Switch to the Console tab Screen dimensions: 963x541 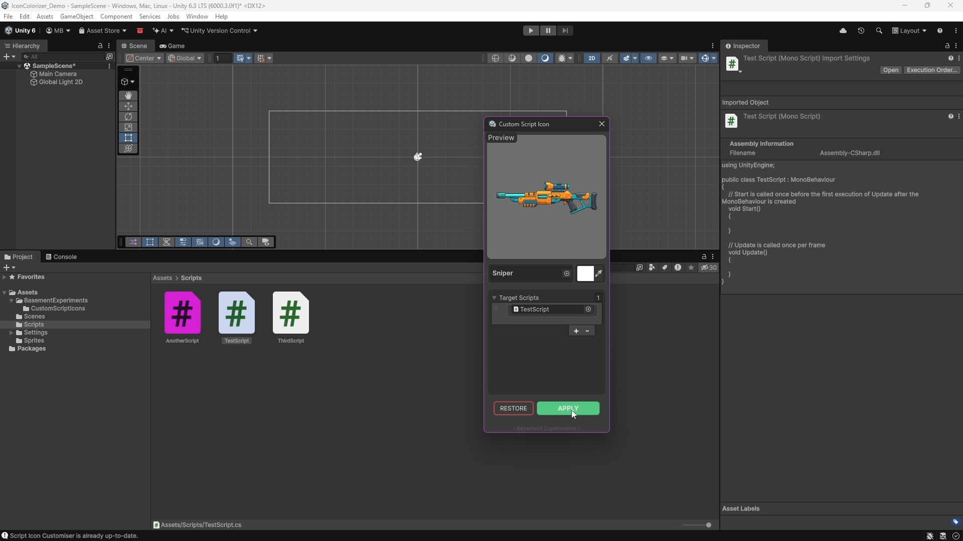tap(61, 257)
